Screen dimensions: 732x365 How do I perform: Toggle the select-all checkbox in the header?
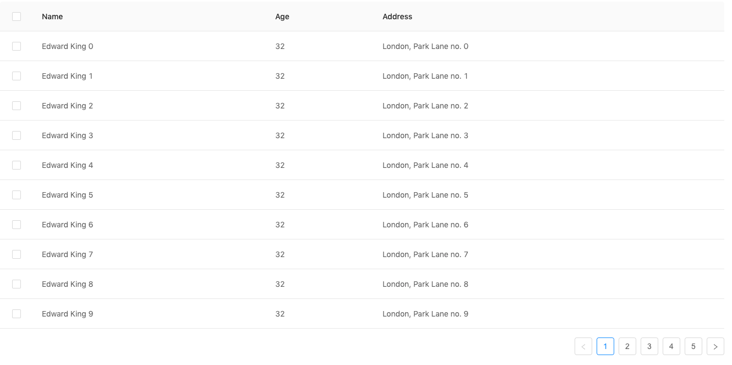[16, 17]
